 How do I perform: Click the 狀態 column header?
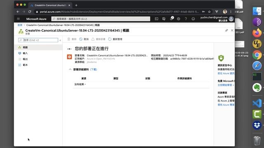(x=148, y=79)
